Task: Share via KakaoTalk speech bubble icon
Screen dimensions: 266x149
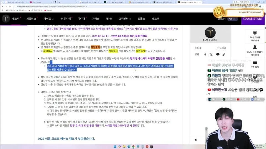Action: [x=218, y=54]
